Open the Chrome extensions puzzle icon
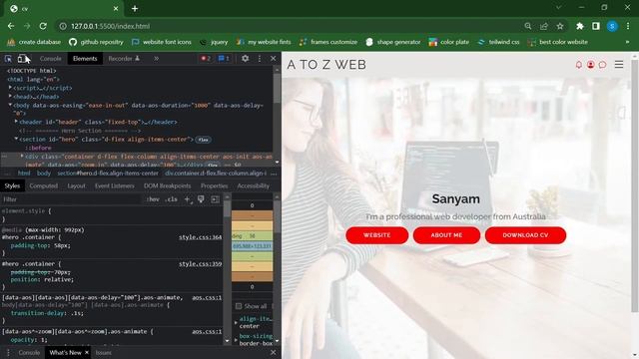The image size is (639, 359). coord(579,26)
